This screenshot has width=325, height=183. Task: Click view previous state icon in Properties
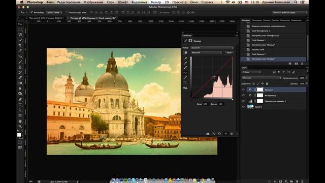click(x=213, y=134)
